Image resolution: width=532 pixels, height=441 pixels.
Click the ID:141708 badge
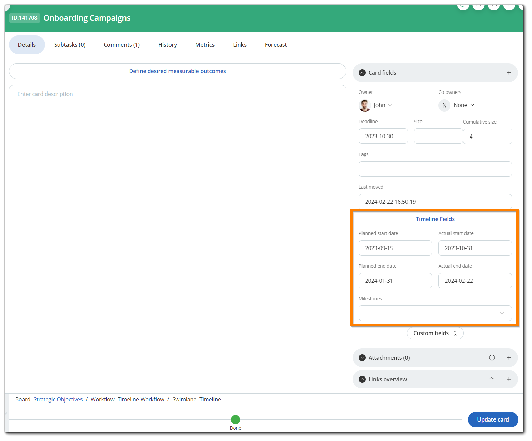coord(24,18)
